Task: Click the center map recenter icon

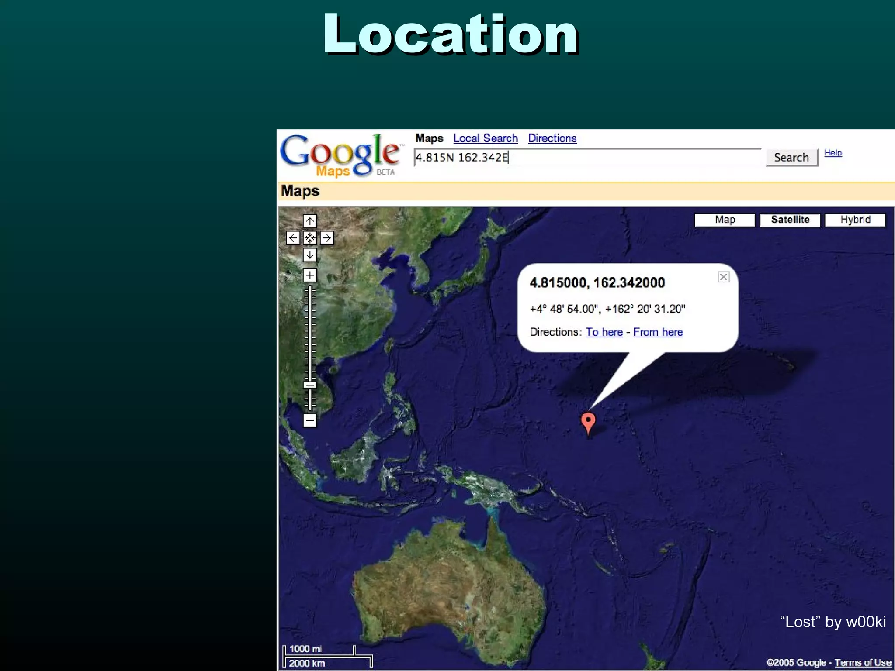Action: pyautogui.click(x=310, y=238)
